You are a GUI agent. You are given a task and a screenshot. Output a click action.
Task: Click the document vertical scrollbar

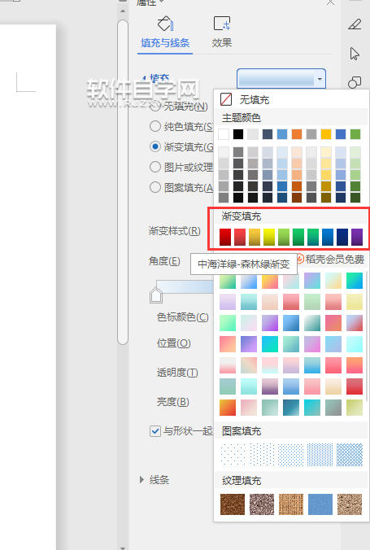point(123,182)
